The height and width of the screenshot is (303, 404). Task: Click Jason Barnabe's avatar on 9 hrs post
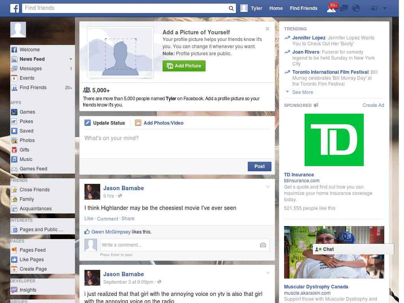[x=92, y=192]
